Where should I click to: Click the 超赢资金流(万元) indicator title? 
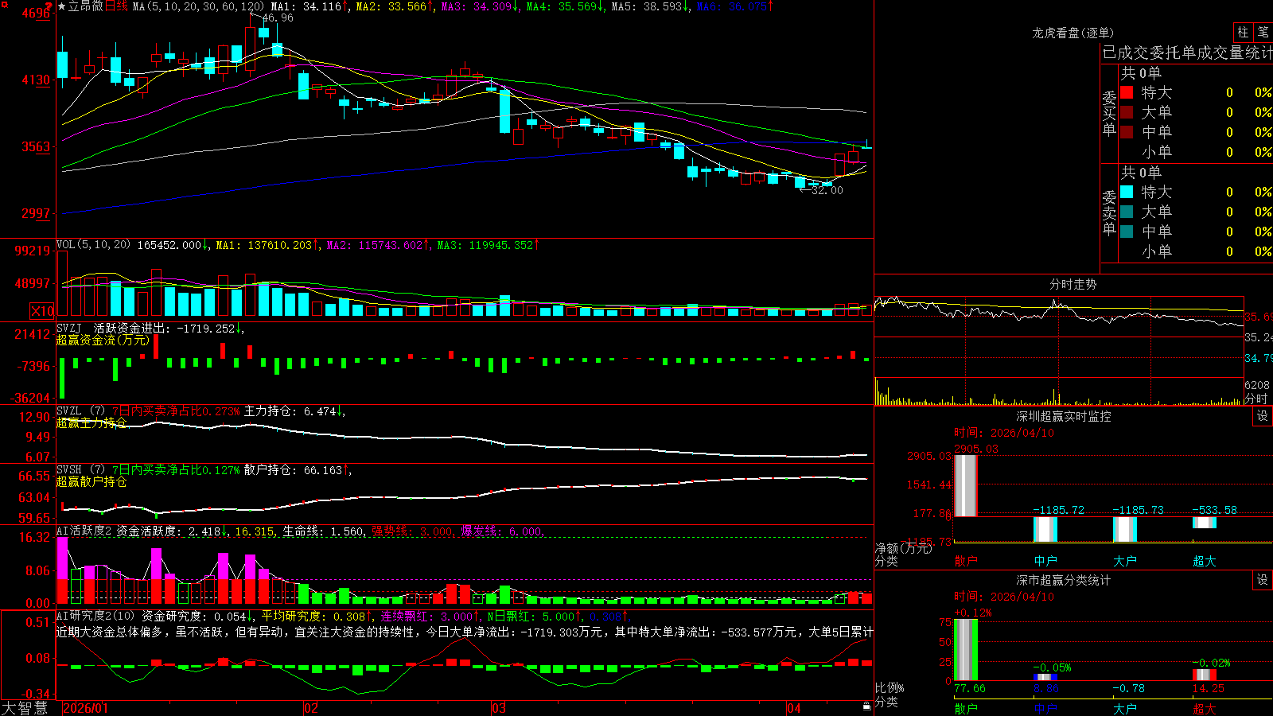pyautogui.click(x=103, y=340)
